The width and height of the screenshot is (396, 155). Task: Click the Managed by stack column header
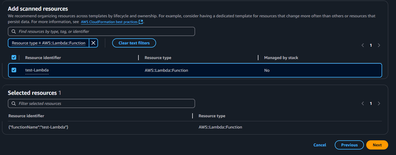tap(281, 58)
